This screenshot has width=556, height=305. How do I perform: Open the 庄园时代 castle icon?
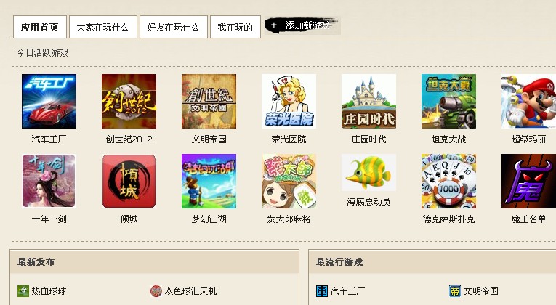[x=368, y=102]
